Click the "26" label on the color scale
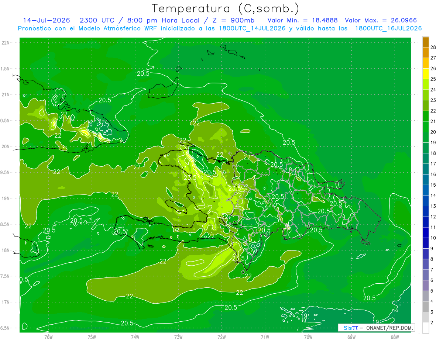 (x=433, y=68)
